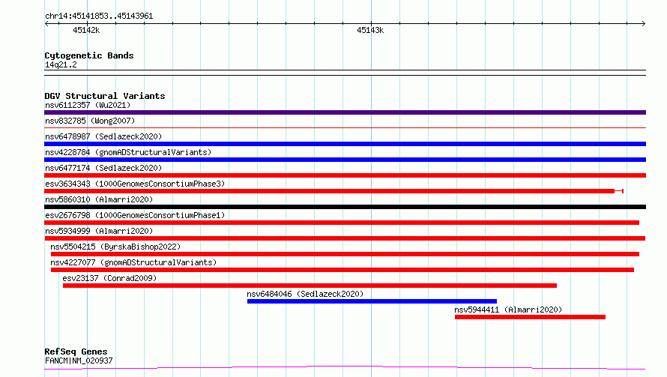667x377 pixels.
Task: Click the 45143k ruler tick label
Action: click(370, 30)
